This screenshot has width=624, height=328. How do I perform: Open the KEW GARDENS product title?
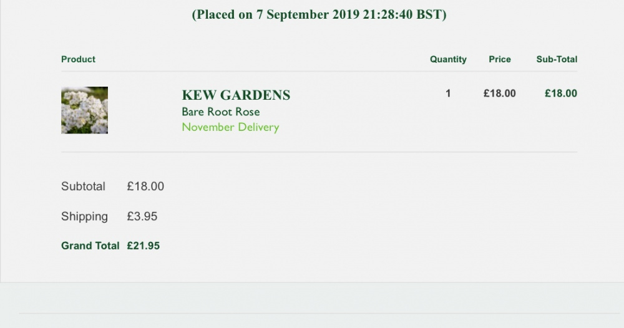pos(236,95)
